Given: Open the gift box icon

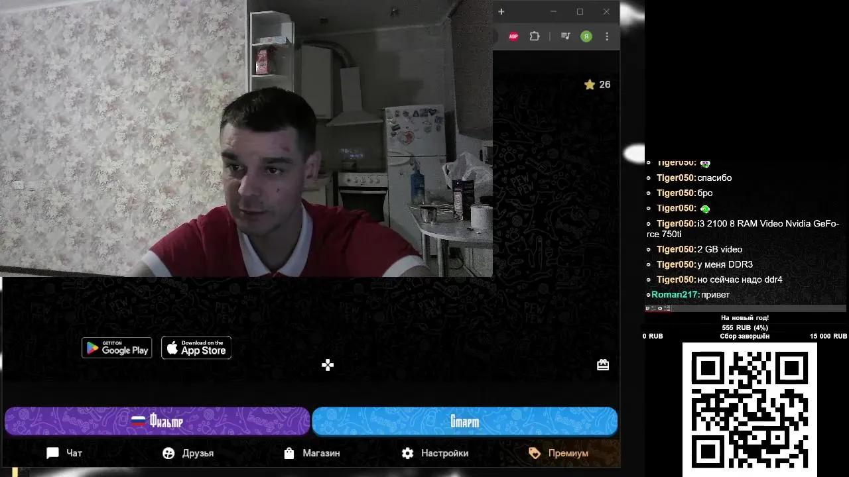Looking at the screenshot, I should coord(603,365).
